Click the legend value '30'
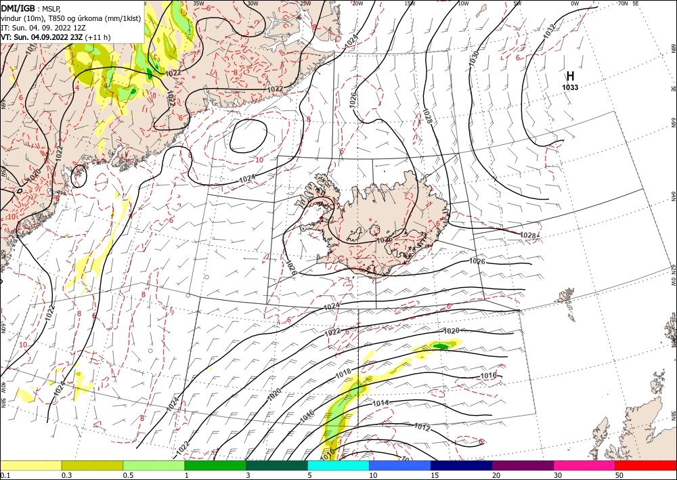 coord(559,475)
